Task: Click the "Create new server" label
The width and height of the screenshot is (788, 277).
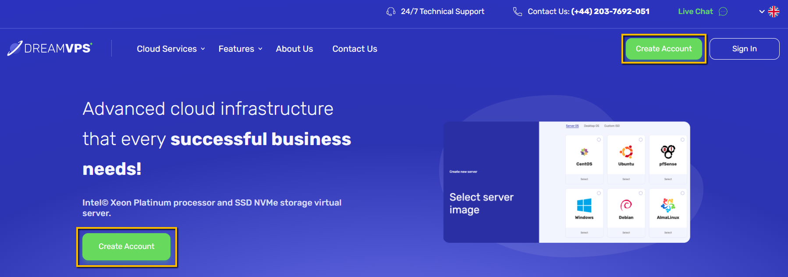Action: coord(463,172)
